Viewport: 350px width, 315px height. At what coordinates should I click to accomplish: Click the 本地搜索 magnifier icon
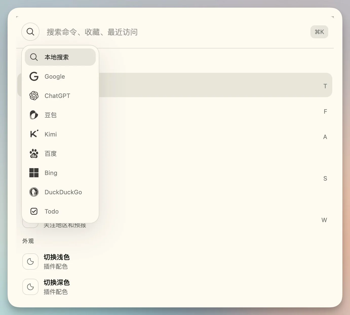coord(34,57)
